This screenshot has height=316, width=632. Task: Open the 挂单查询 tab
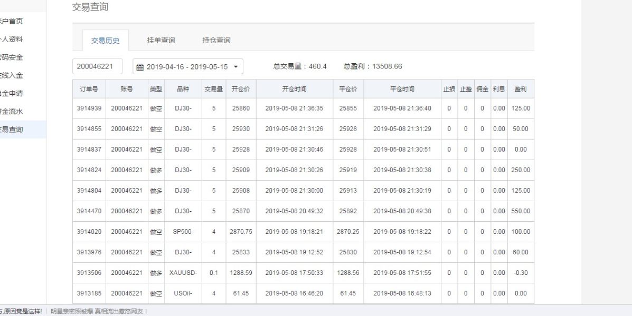pos(161,41)
